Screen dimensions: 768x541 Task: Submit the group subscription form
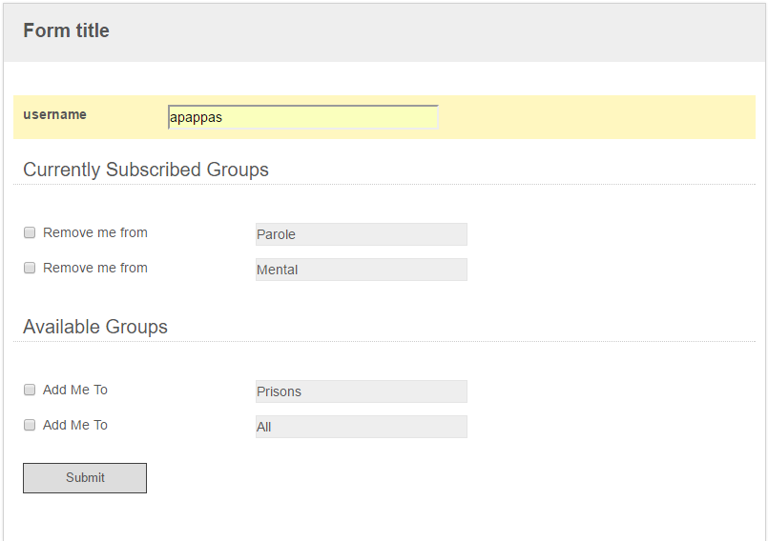[x=85, y=478]
